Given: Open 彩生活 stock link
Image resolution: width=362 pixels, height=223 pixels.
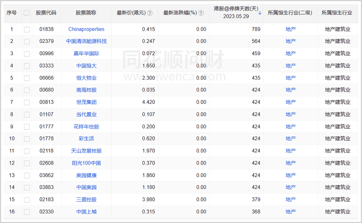Looking at the screenshot, I should (86, 139).
